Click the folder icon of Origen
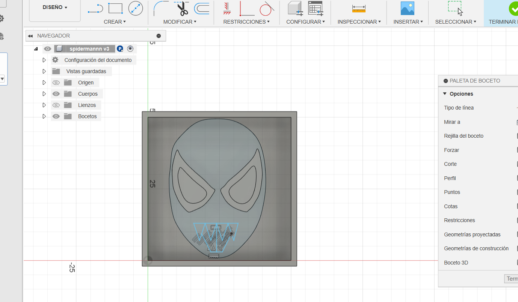The width and height of the screenshot is (518, 302). 68,83
